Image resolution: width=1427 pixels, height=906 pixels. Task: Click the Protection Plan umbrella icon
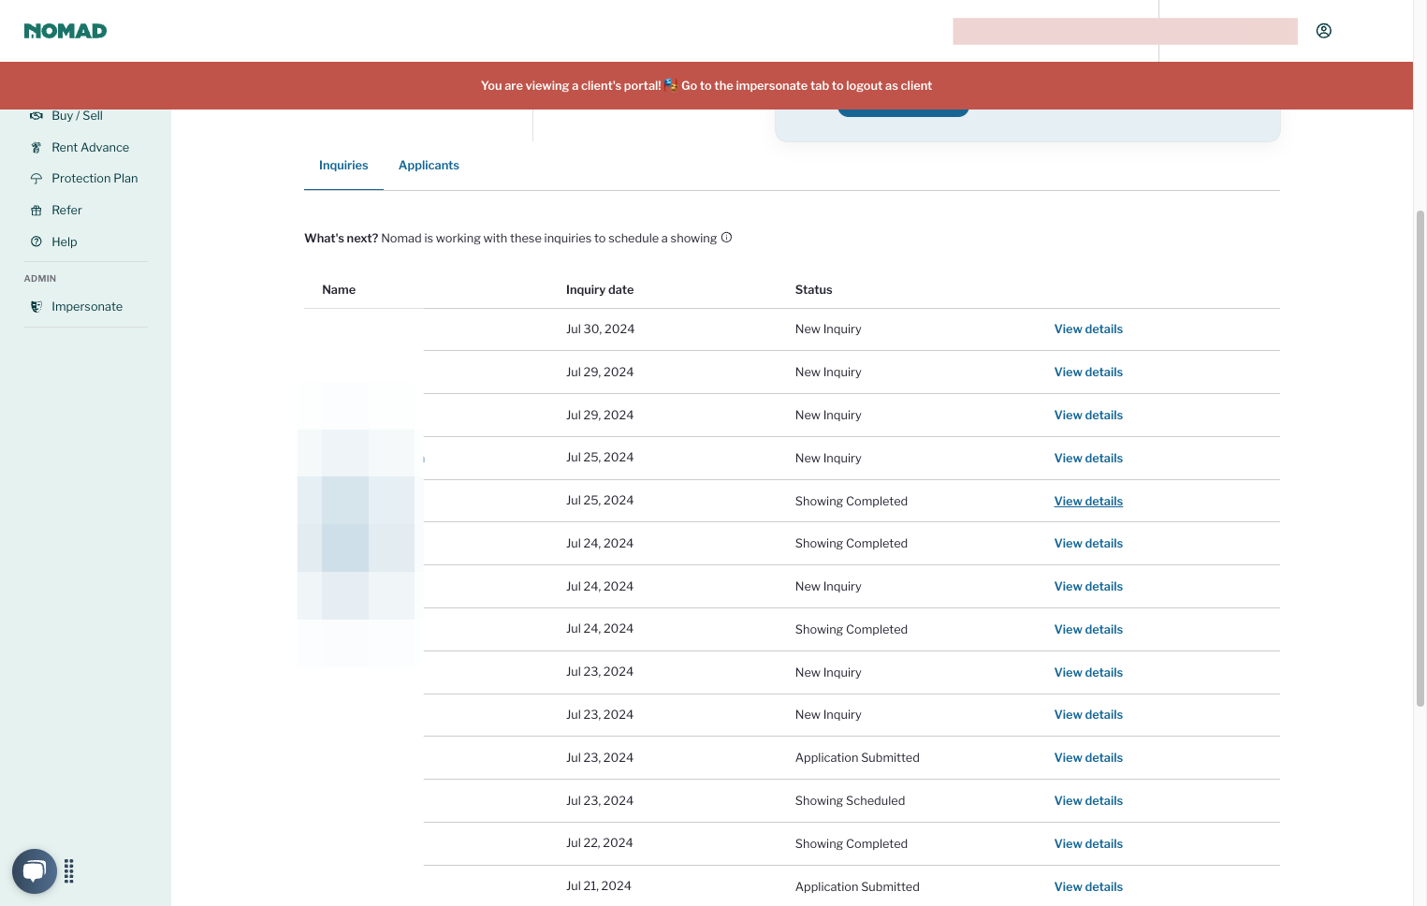[36, 179]
